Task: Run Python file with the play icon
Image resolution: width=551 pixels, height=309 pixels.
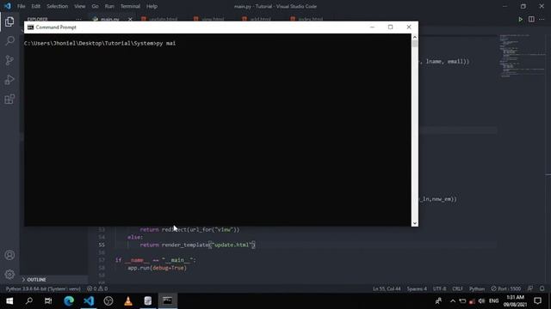Action: pos(520,19)
